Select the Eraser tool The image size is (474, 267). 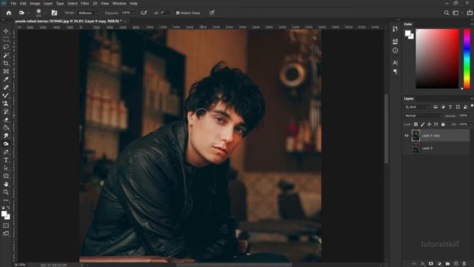(x=6, y=119)
